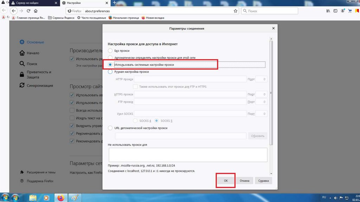Toggle the sidebar view icon
The width and height of the screenshot is (360, 202).
point(335,11)
